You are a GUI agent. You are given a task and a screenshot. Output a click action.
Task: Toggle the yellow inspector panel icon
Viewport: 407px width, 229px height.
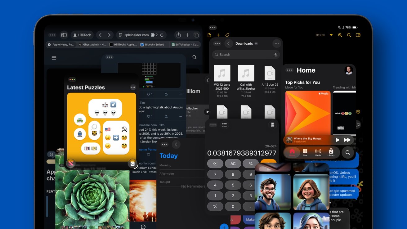358,35
